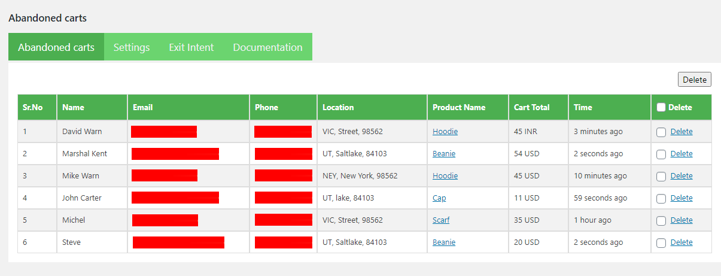Click the Time column header

pos(610,107)
